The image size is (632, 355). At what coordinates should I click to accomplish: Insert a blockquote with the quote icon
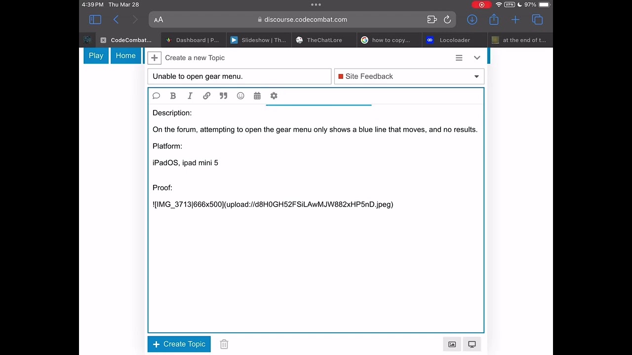pos(223,96)
